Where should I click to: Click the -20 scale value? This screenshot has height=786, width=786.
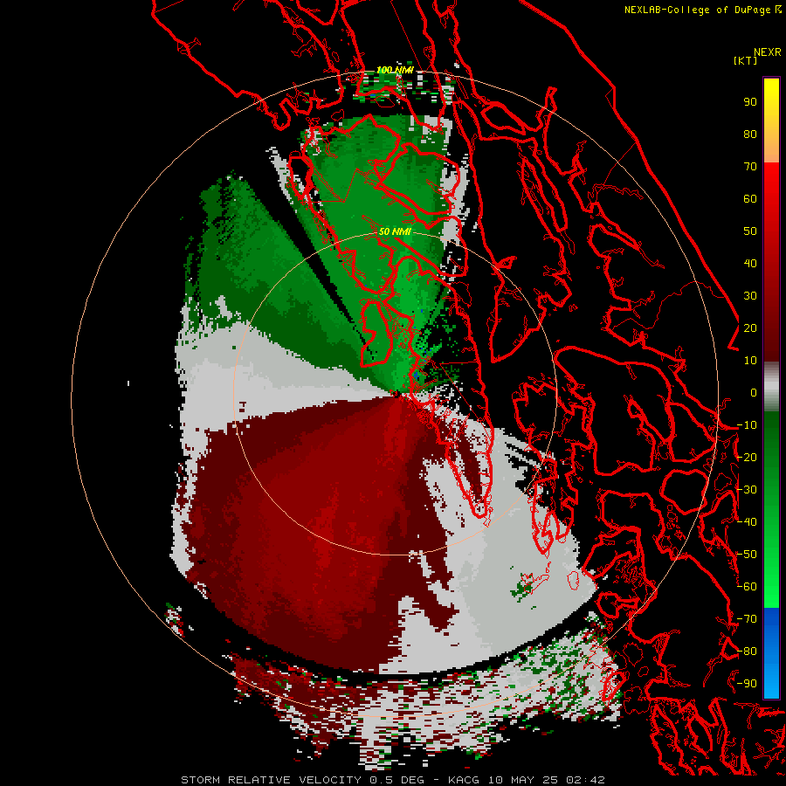[747, 458]
